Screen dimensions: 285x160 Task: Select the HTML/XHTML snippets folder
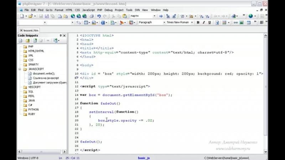[x=36, y=51]
